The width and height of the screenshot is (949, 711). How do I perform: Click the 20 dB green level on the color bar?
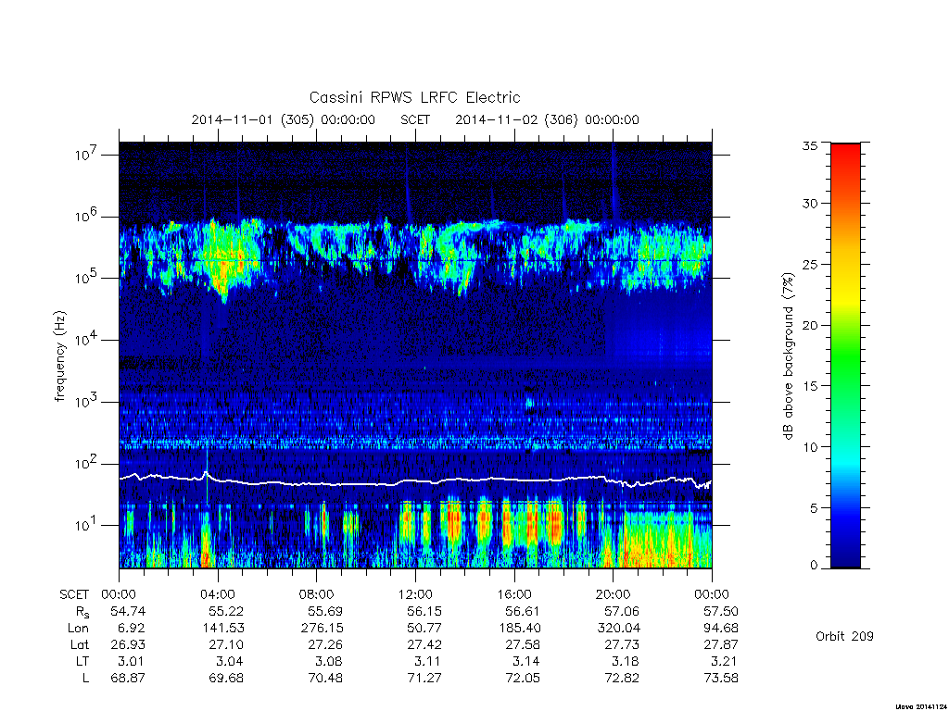pyautogui.click(x=845, y=325)
